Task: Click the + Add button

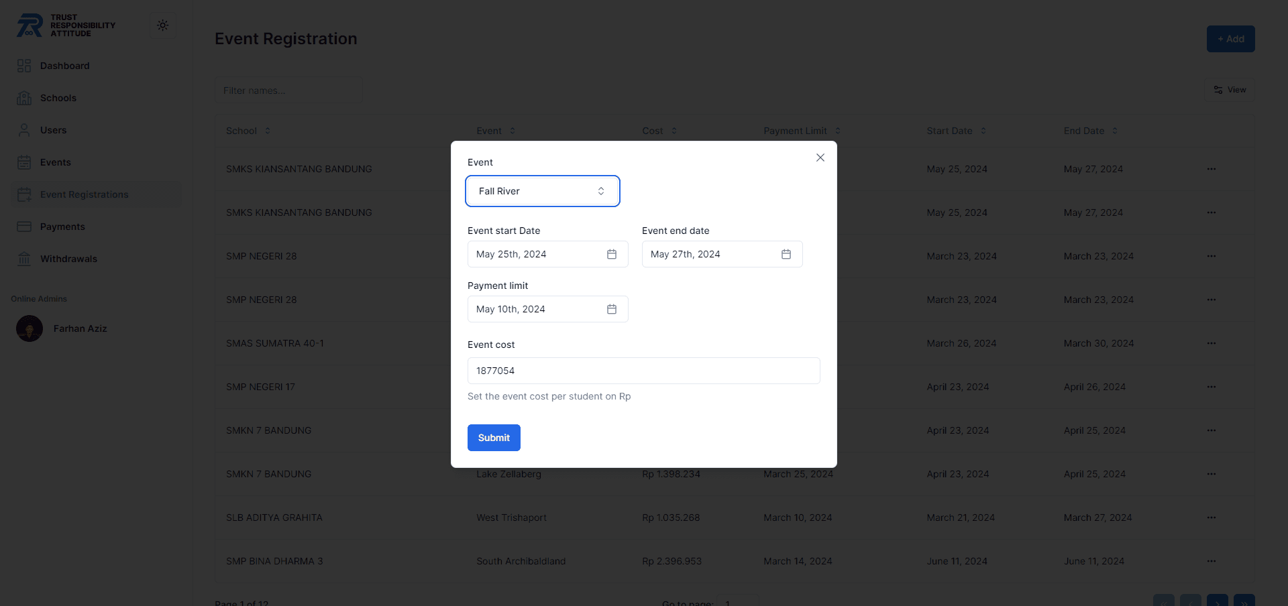Action: tap(1230, 38)
